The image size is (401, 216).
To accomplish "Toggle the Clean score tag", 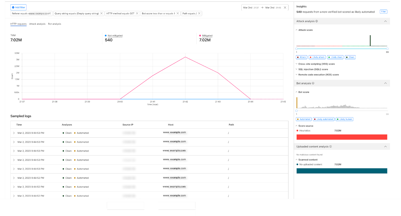I will 350,57.
